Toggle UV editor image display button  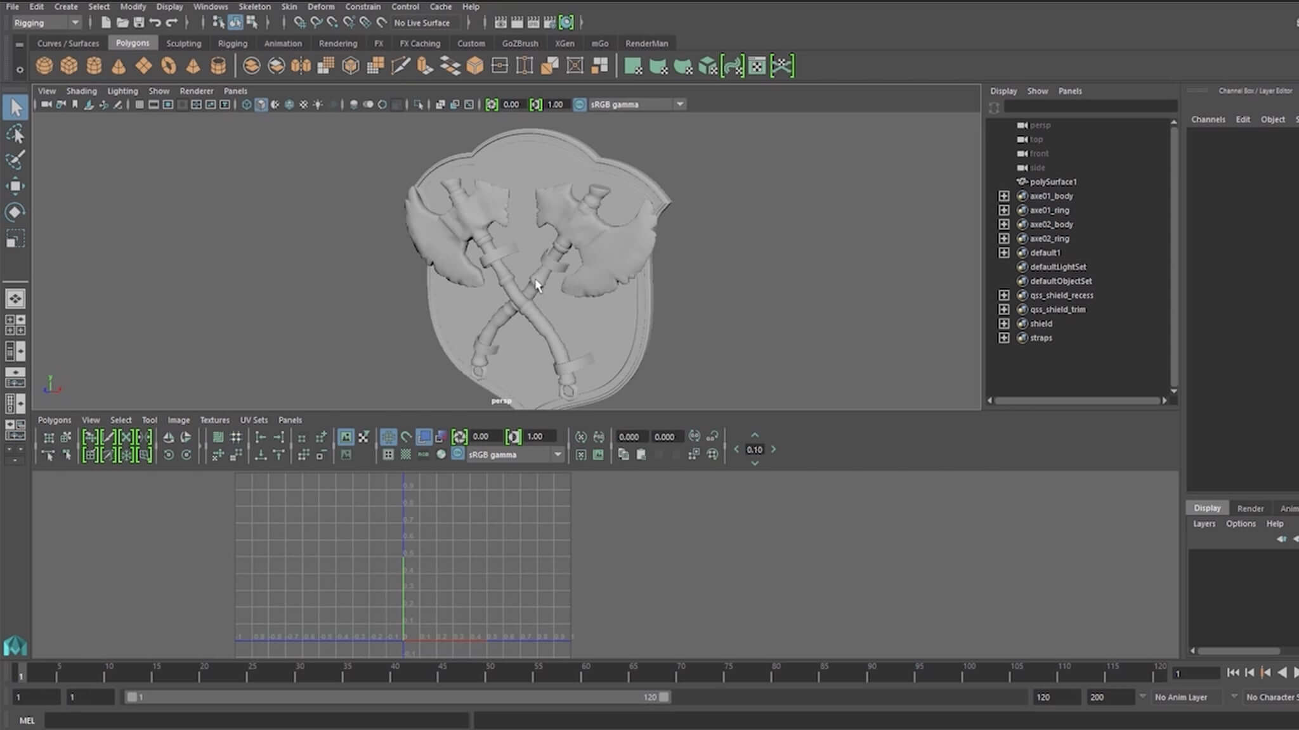click(346, 437)
